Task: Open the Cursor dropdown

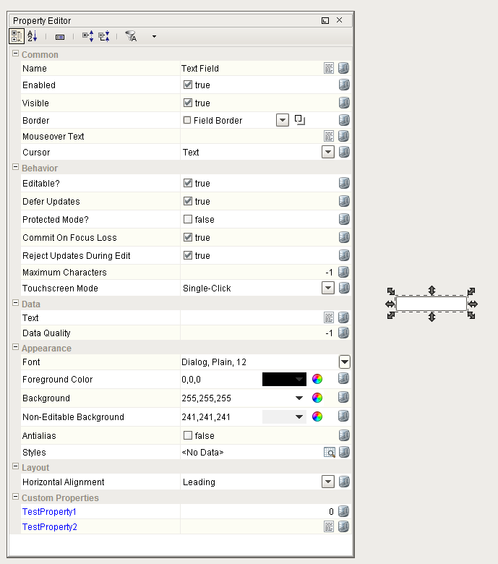Action: [x=328, y=153]
